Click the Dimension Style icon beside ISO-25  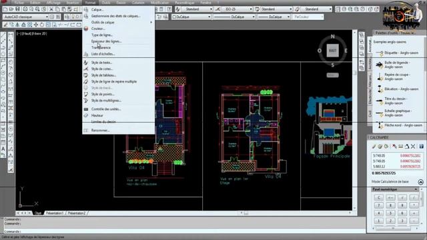click(x=218, y=9)
